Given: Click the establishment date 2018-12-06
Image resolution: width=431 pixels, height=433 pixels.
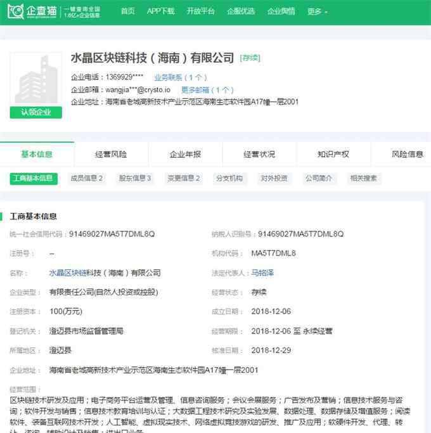Looking at the screenshot, I should [271, 311].
